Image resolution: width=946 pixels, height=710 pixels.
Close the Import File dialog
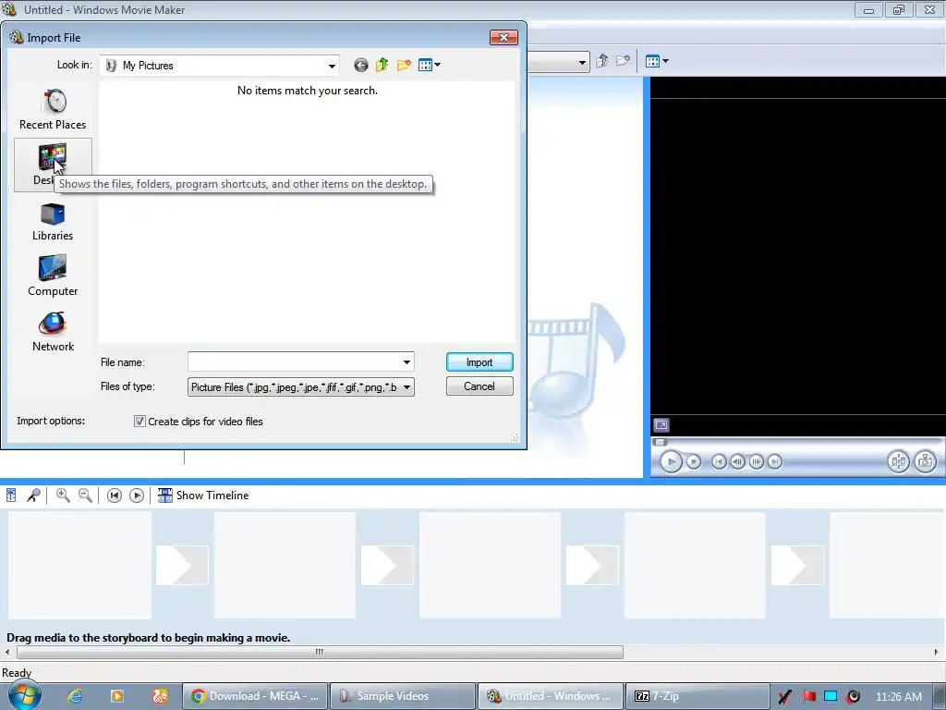point(503,37)
